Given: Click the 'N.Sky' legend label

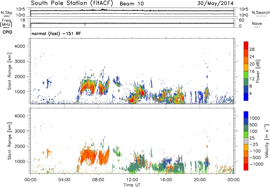Looking at the screenshot, I should tap(6, 12).
